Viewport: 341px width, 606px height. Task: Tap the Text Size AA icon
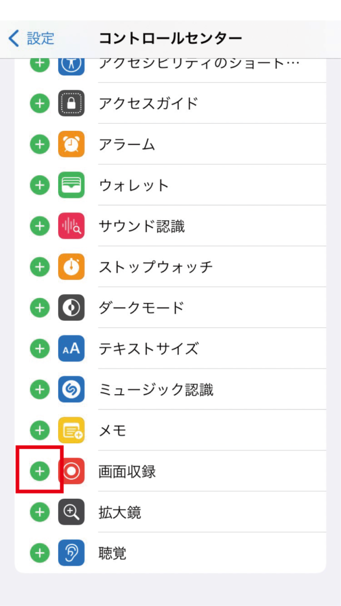click(x=71, y=349)
